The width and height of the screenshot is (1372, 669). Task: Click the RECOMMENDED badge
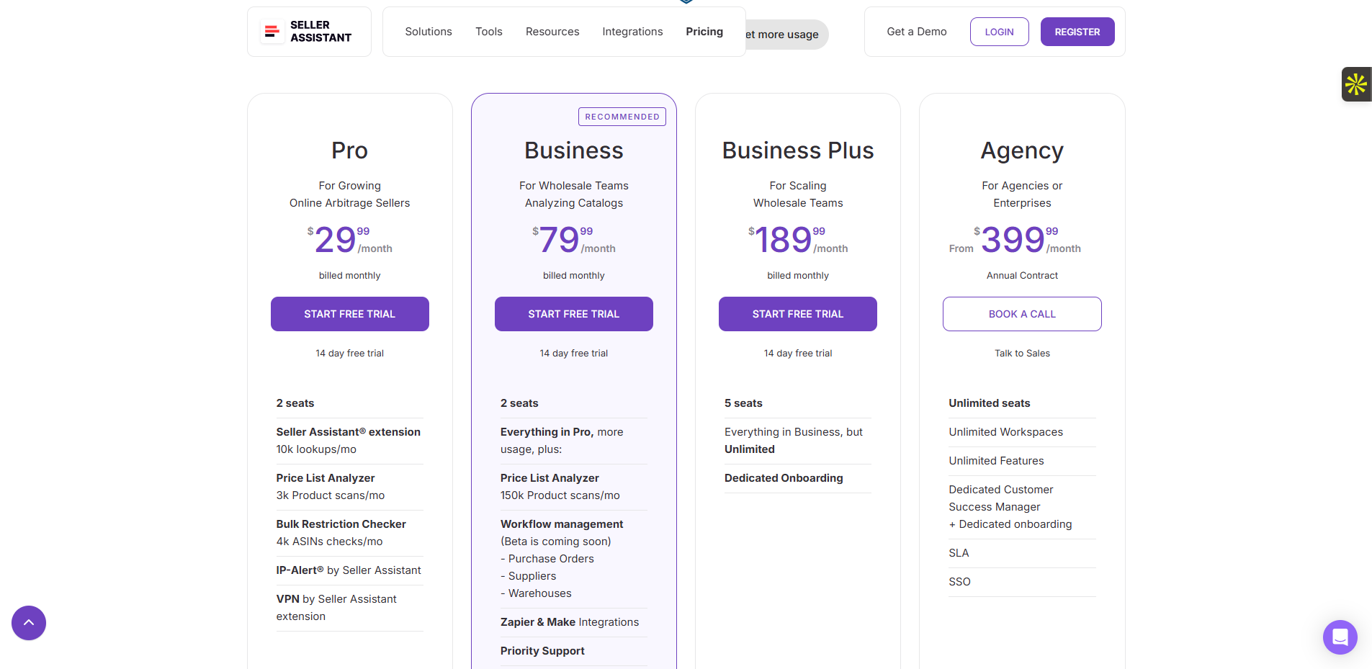(x=622, y=117)
